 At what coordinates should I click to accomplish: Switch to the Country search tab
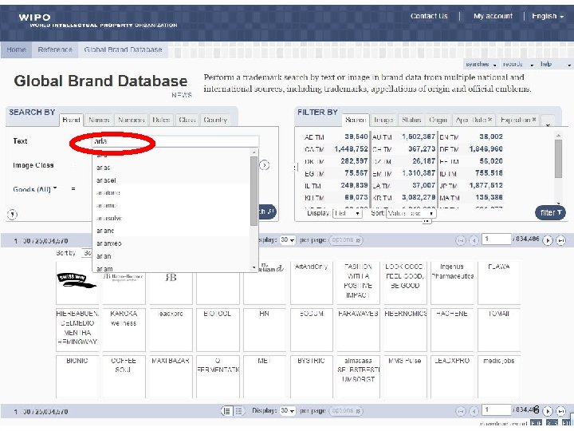point(215,120)
